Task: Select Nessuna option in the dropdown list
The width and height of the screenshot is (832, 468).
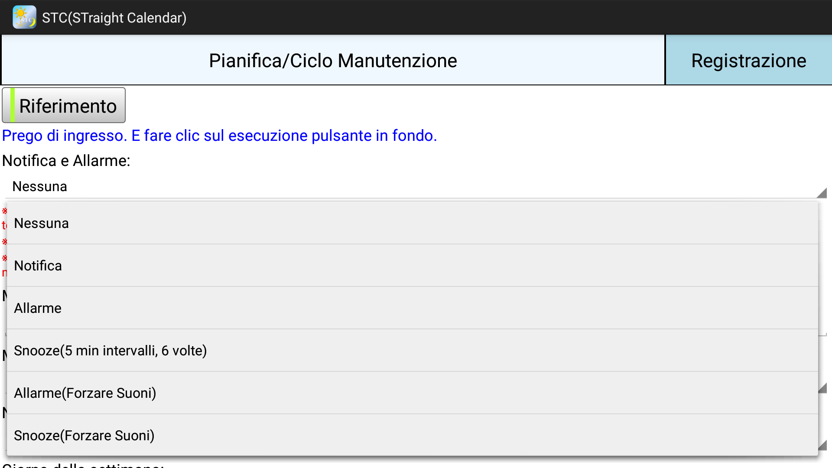Action: [x=41, y=223]
